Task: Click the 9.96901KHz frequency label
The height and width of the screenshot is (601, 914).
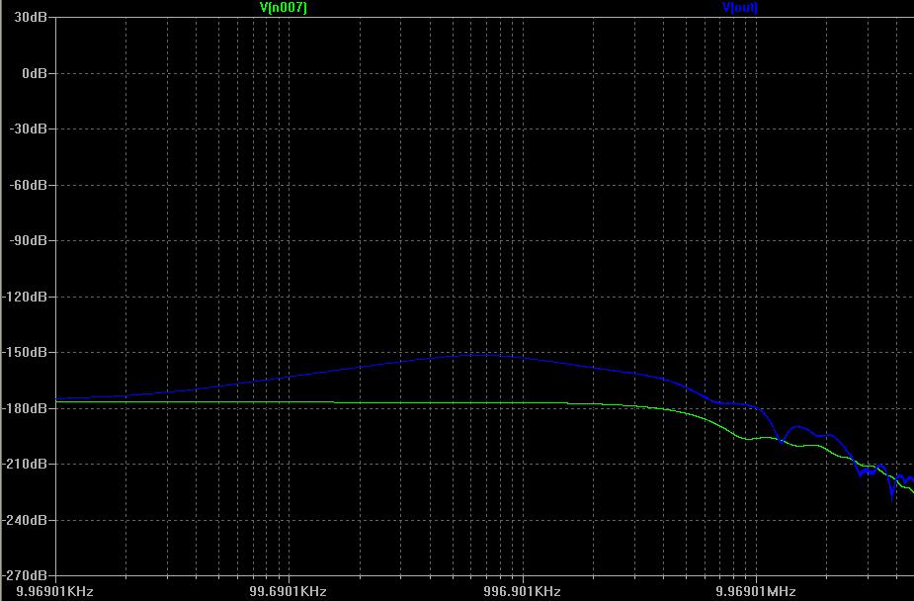Action: pos(54,591)
